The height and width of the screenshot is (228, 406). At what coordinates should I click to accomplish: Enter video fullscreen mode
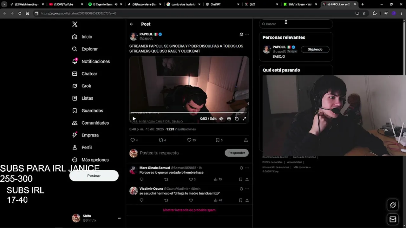click(244, 119)
